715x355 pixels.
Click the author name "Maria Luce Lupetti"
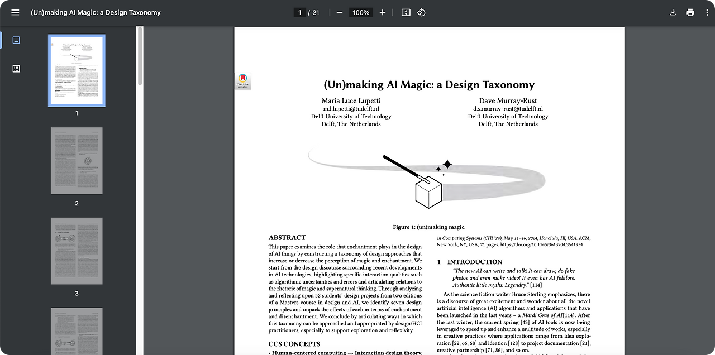351,100
